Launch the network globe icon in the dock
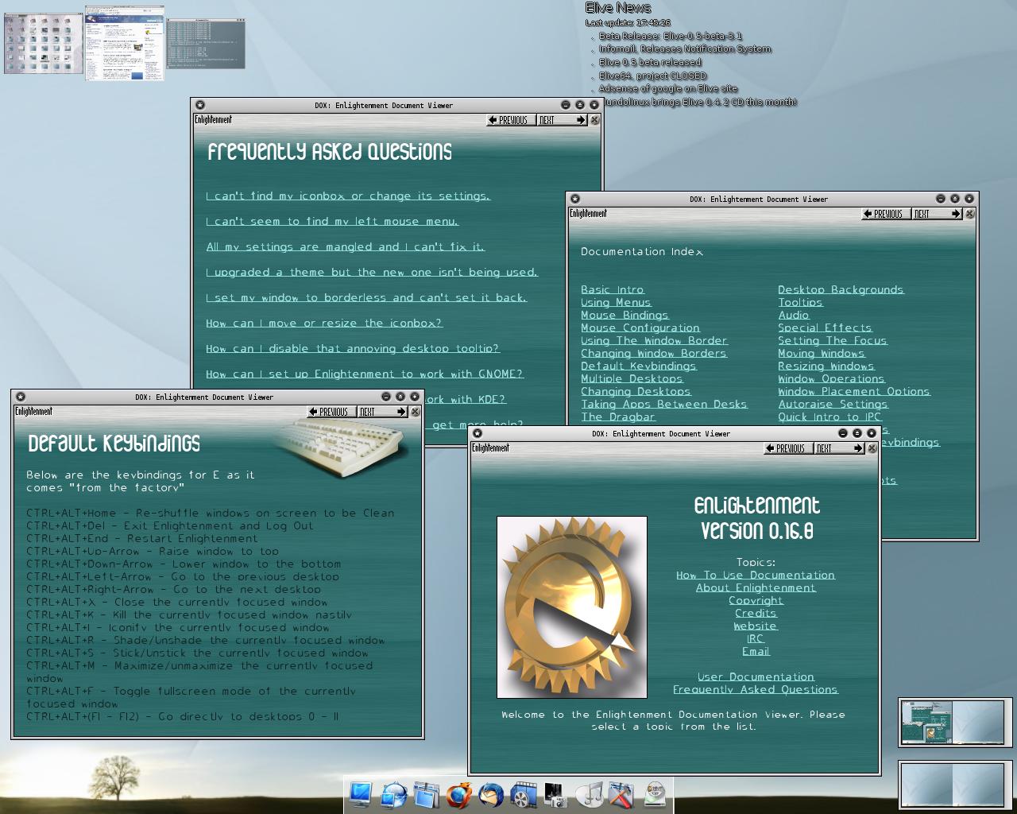 [393, 794]
